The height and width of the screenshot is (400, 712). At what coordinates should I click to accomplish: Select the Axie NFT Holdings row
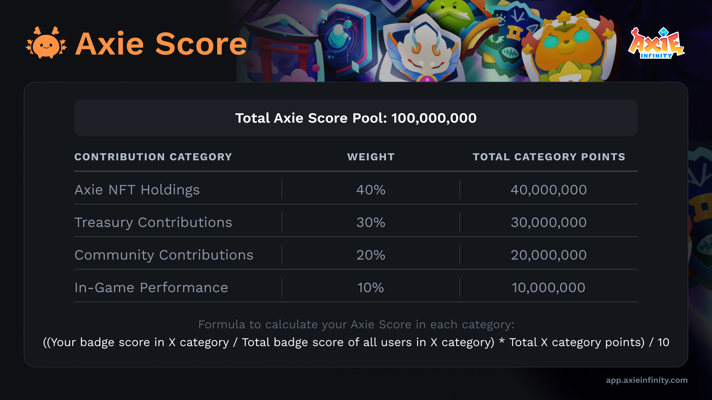pos(356,190)
